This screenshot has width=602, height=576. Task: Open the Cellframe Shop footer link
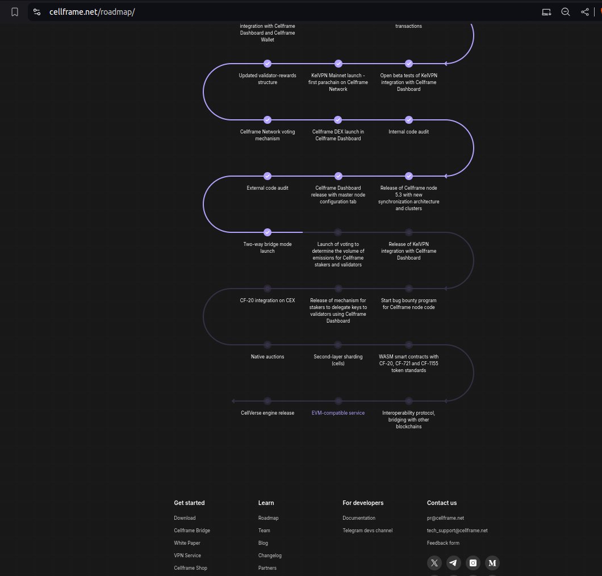coord(190,568)
